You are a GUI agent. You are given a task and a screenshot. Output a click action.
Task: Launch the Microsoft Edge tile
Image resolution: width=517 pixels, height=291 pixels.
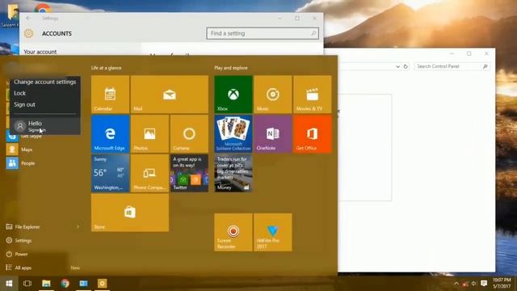[110, 133]
